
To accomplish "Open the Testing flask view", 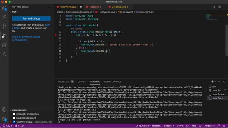I will [4, 54].
